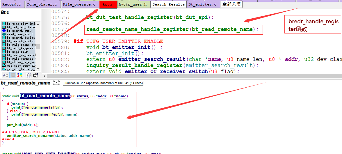Viewport: 342px width, 154px height.
Task: Click the icon beside bt_send_pair symbol
Action: pyautogui.click(x=4, y=52)
